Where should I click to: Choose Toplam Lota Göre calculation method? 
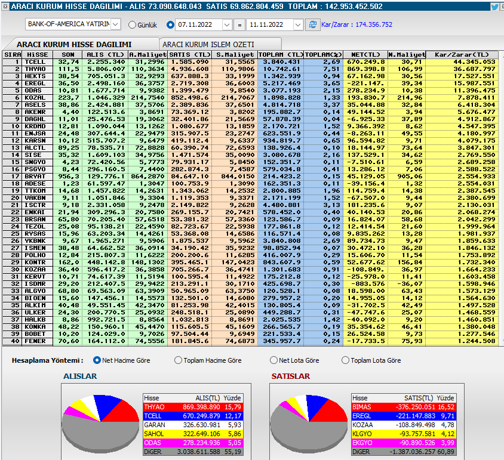point(345,360)
